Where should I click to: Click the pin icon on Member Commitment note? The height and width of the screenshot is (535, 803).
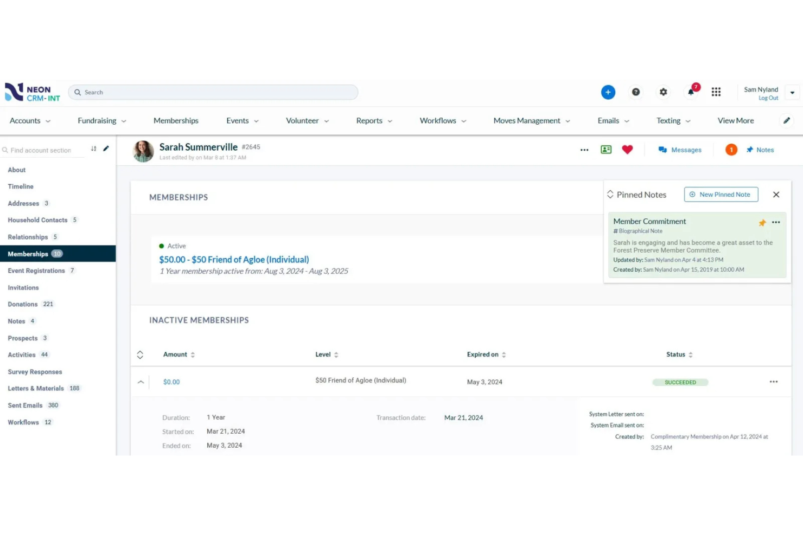762,222
